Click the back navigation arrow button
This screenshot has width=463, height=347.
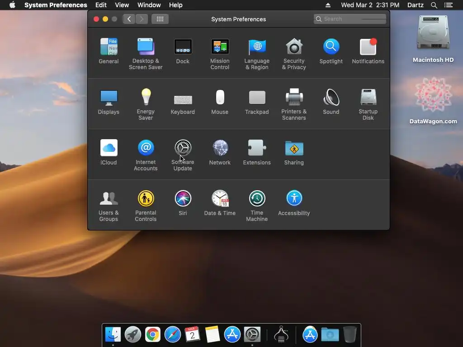(x=129, y=19)
